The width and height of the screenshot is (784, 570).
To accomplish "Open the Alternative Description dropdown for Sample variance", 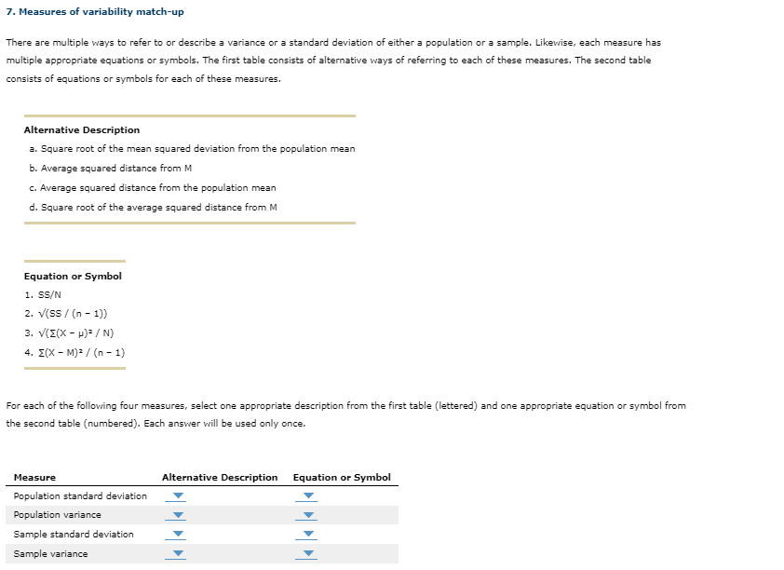I will (x=175, y=553).
